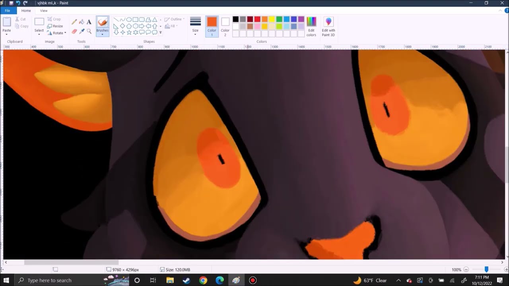Image resolution: width=509 pixels, height=286 pixels.
Task: Pick the green color swatch
Action: click(279, 19)
